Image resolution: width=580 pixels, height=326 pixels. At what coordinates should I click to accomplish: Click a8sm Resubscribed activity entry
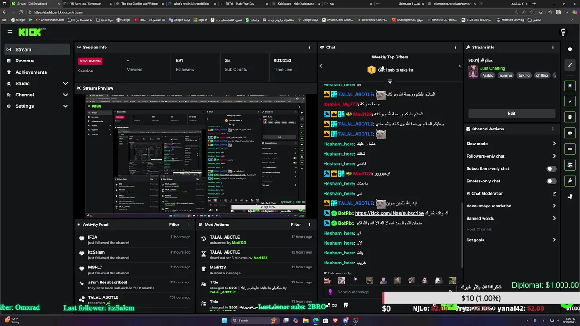coord(136,285)
